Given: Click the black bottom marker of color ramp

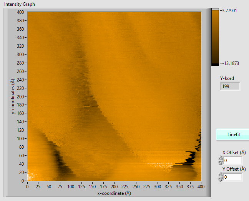Looking at the screenshot, I should (x=215, y=64).
